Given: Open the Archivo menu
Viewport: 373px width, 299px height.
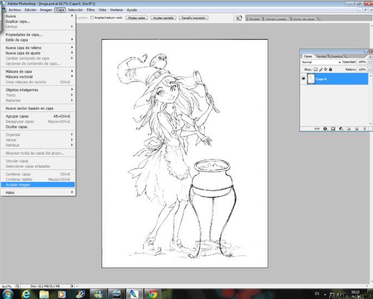Looking at the screenshot, I should pos(15,10).
